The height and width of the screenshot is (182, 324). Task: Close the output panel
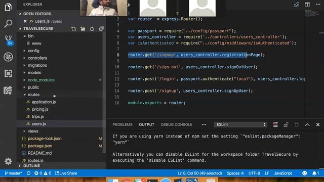click(x=318, y=125)
